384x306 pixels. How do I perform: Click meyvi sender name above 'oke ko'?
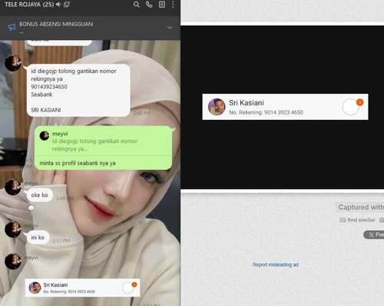tap(31, 183)
